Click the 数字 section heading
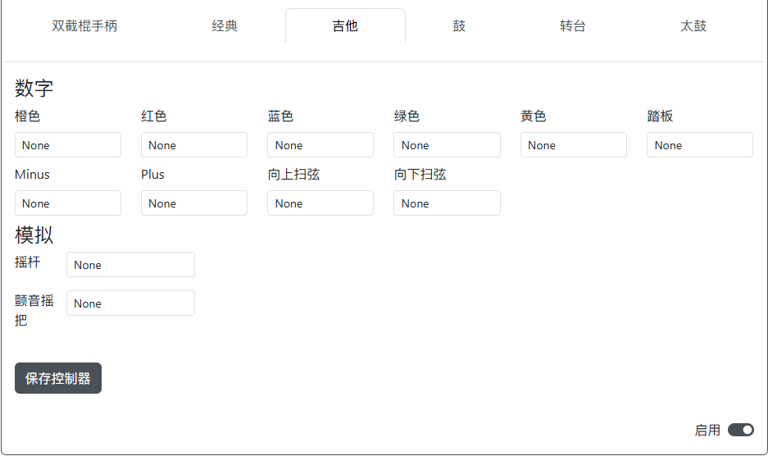 click(34, 89)
